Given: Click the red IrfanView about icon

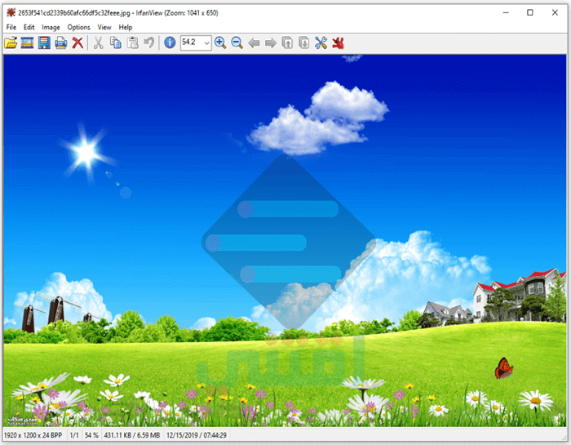Looking at the screenshot, I should tap(338, 43).
